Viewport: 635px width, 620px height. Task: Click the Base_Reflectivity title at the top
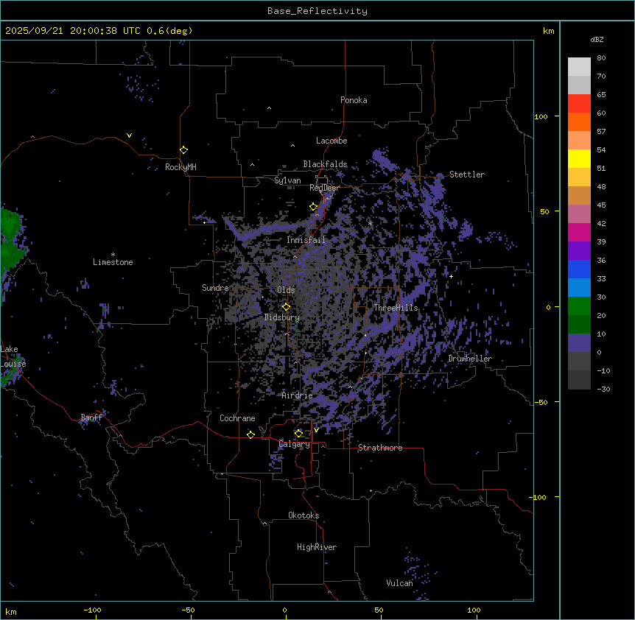point(317,11)
